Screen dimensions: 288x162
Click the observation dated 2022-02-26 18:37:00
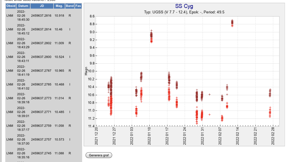click(x=23, y=139)
